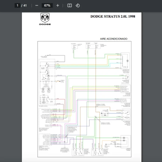Click the 67% zoom level field
Screen dimensions: 162x162
tap(47, 5)
